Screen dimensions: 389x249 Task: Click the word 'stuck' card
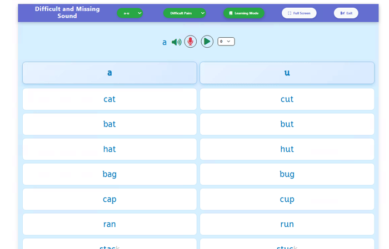pyautogui.click(x=287, y=244)
